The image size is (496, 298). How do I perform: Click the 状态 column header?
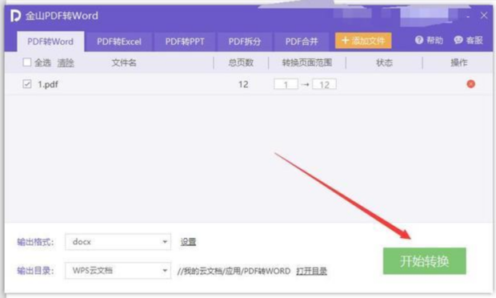(x=384, y=62)
